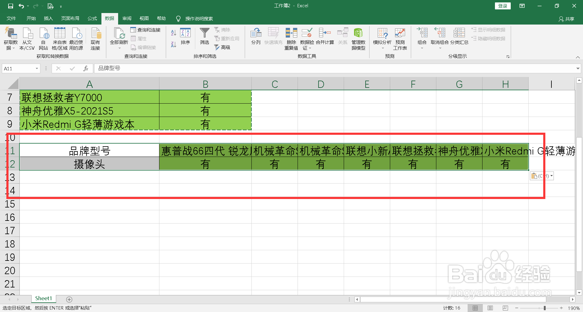Sort descending Z to A icon

[x=173, y=45]
